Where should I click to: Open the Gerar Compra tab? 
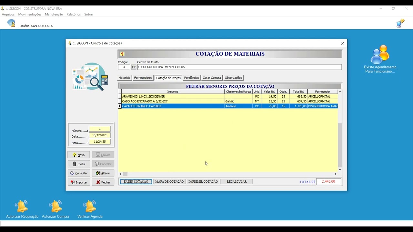coord(212,78)
